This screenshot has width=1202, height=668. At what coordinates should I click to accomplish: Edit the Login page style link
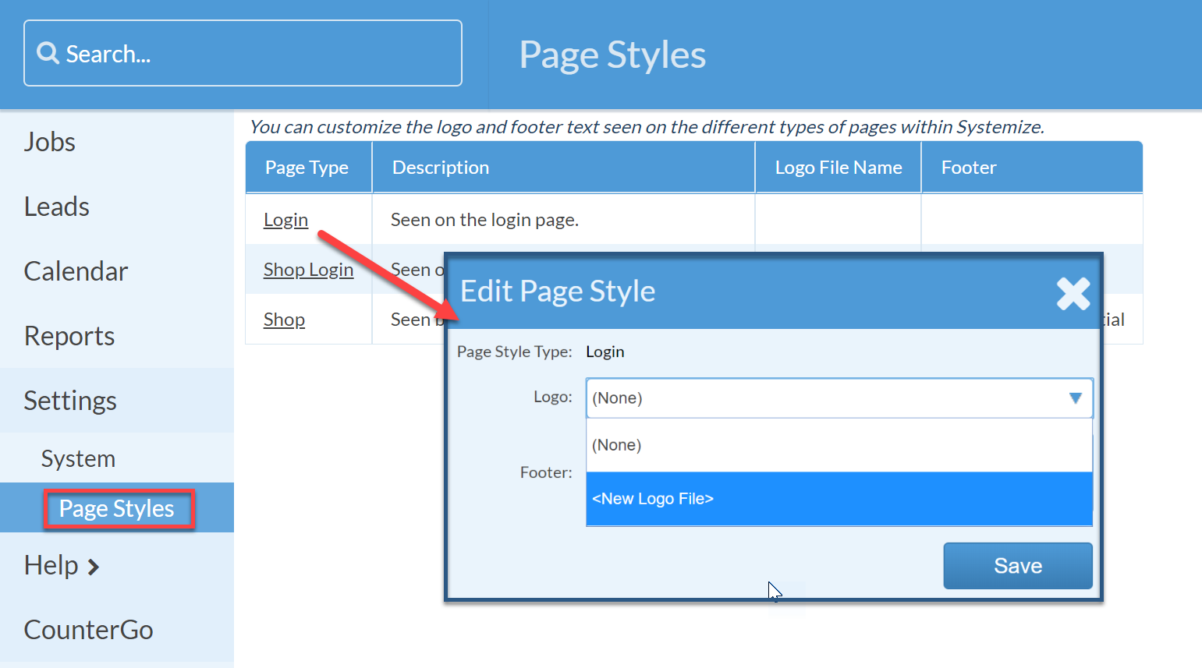pos(285,220)
